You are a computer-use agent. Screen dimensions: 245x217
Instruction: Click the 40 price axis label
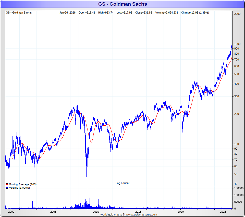[236, 184]
